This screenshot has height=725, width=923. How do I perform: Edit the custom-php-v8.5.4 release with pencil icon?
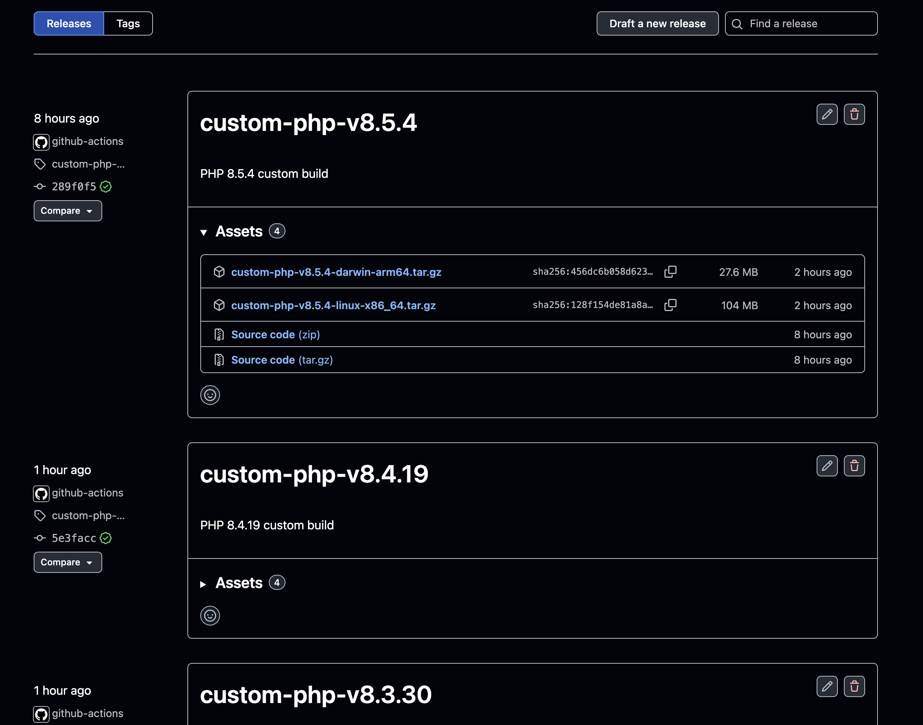826,114
